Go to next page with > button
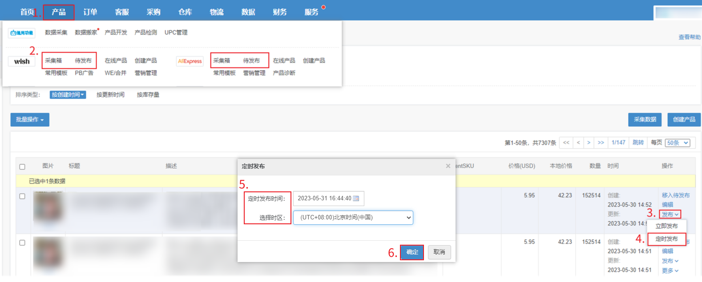Screen dimensions: 702x282 tap(589, 143)
